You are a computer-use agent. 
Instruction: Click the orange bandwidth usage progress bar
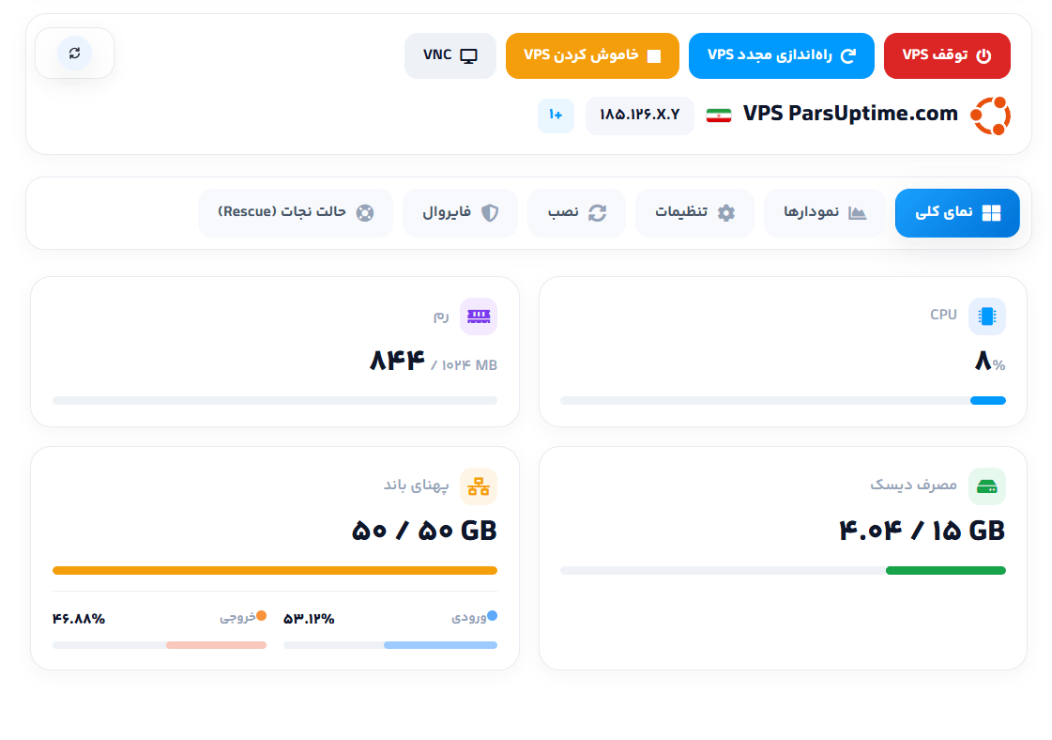coord(275,571)
